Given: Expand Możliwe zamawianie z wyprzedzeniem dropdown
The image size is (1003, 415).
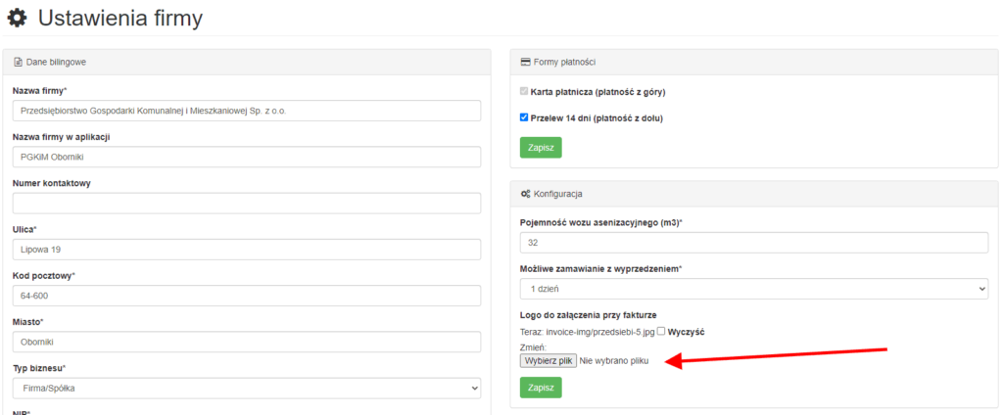Looking at the screenshot, I should point(754,289).
